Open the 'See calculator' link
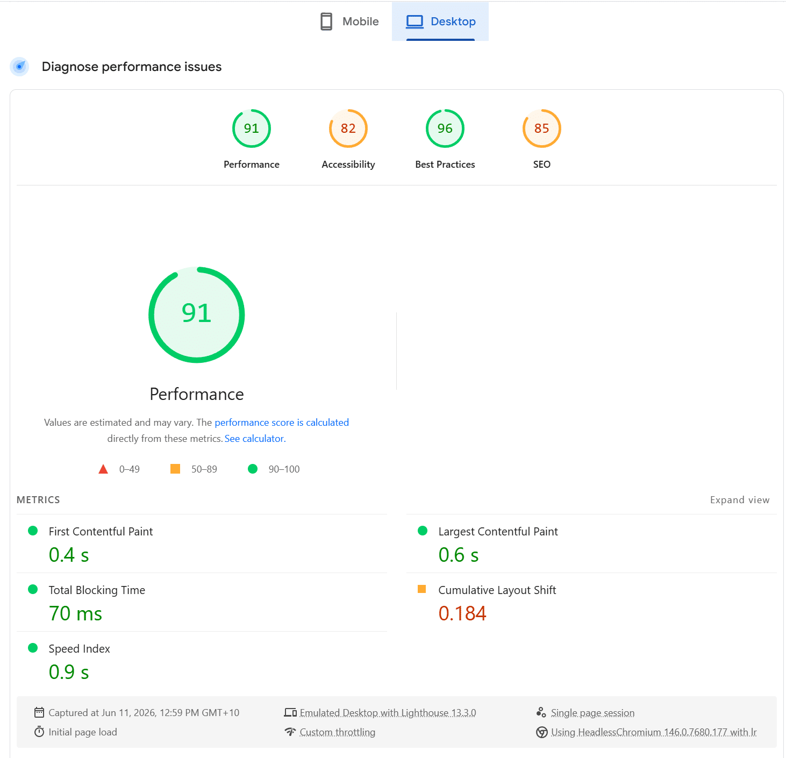Image resolution: width=786 pixels, height=758 pixels. click(254, 439)
